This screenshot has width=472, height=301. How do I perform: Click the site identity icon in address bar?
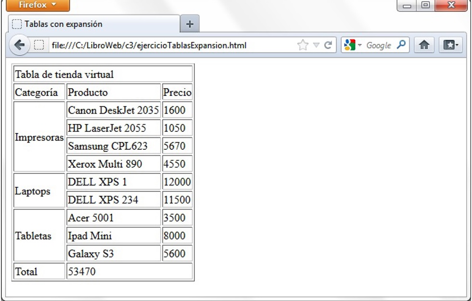coord(39,45)
